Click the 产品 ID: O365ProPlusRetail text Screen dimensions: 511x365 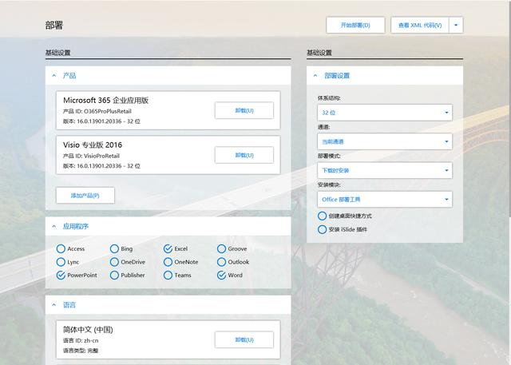[97, 112]
